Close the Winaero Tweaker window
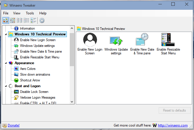The width and height of the screenshot is (194, 130). (x=187, y=4)
